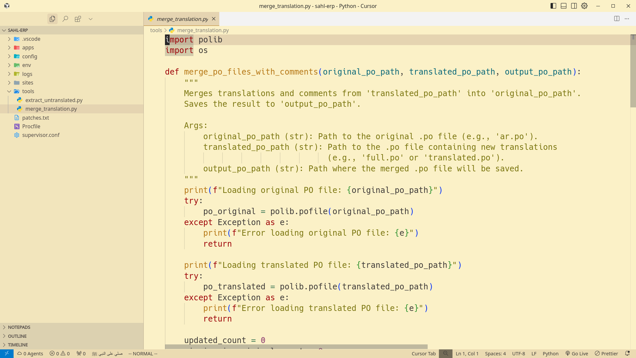This screenshot has width=636, height=358.
Task: Click the Go Live status button
Action: click(x=577, y=353)
